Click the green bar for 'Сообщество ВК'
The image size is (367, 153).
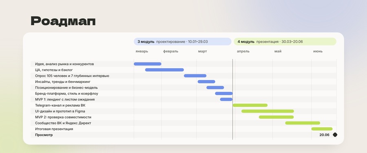(x=303, y=123)
